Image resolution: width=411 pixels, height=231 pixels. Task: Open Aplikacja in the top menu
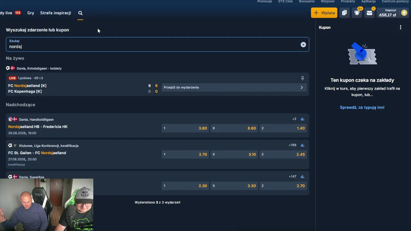click(x=368, y=2)
